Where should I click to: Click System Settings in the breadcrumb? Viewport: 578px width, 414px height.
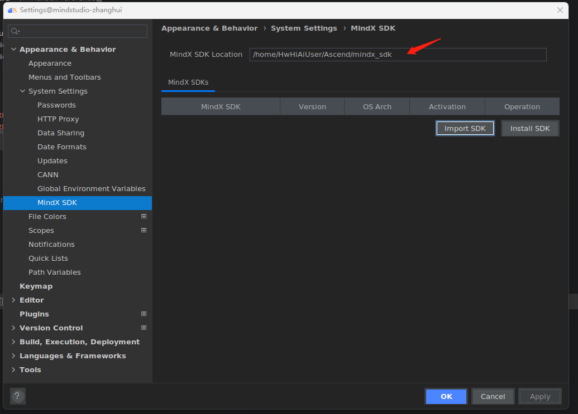(304, 28)
